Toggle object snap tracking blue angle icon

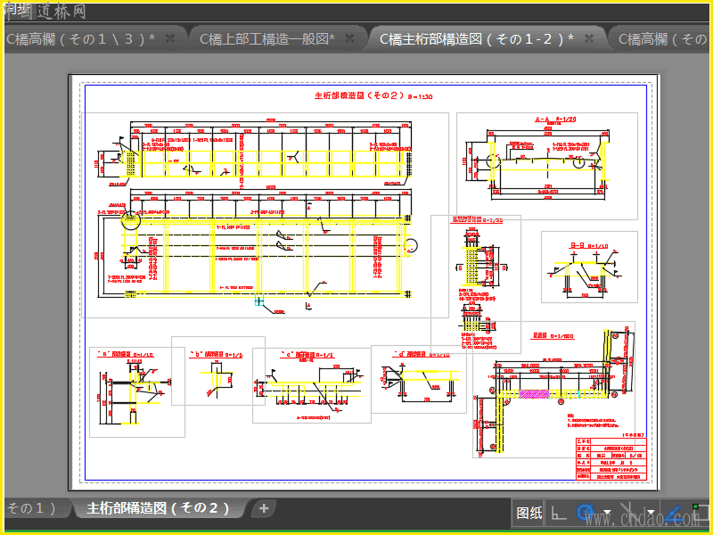pos(675,514)
